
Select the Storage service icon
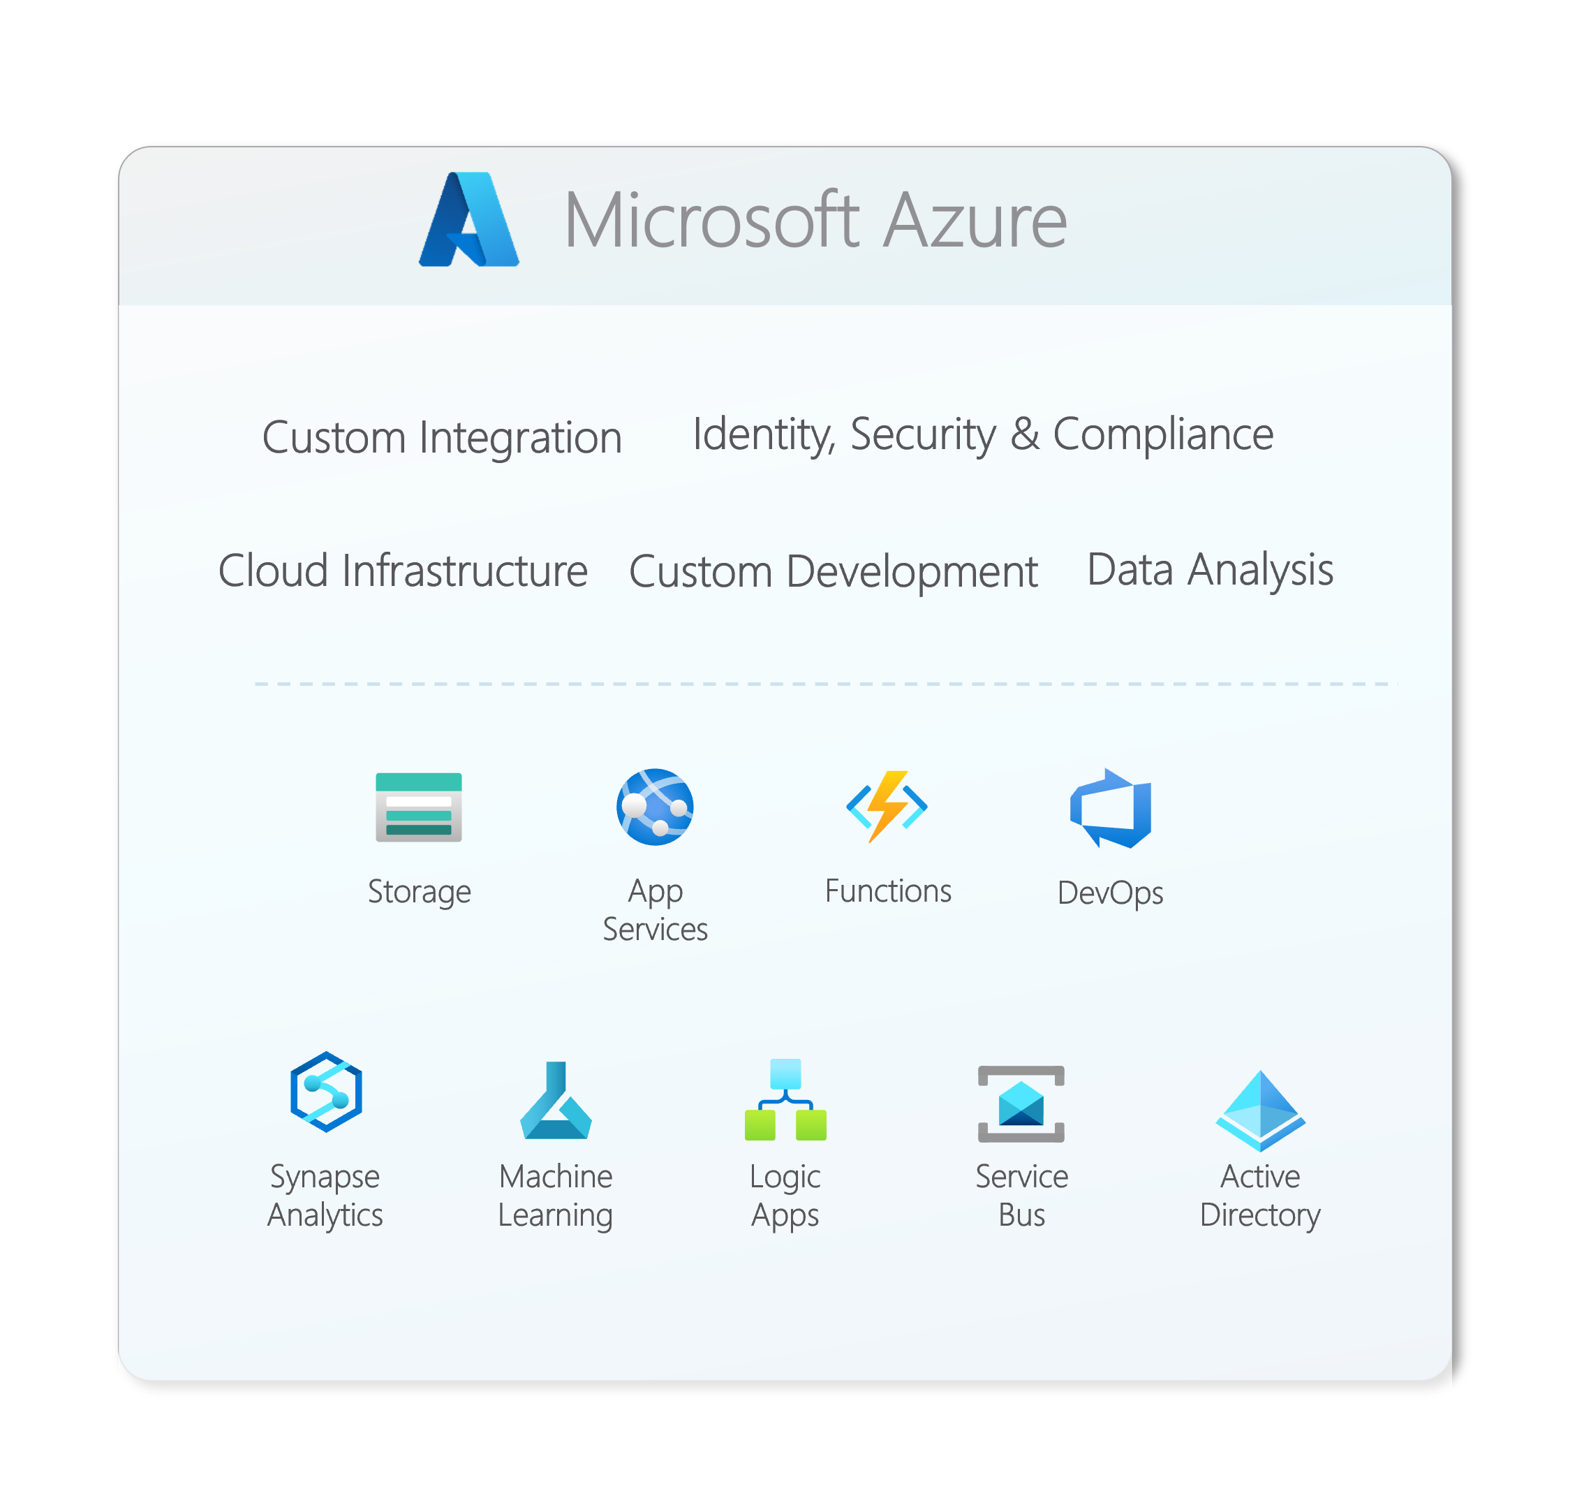[419, 807]
